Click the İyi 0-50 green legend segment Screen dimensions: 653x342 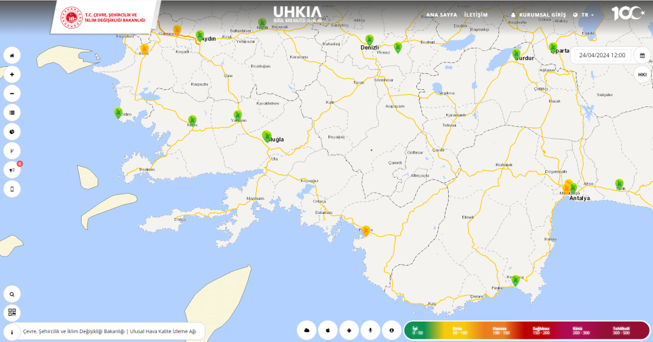click(x=418, y=331)
